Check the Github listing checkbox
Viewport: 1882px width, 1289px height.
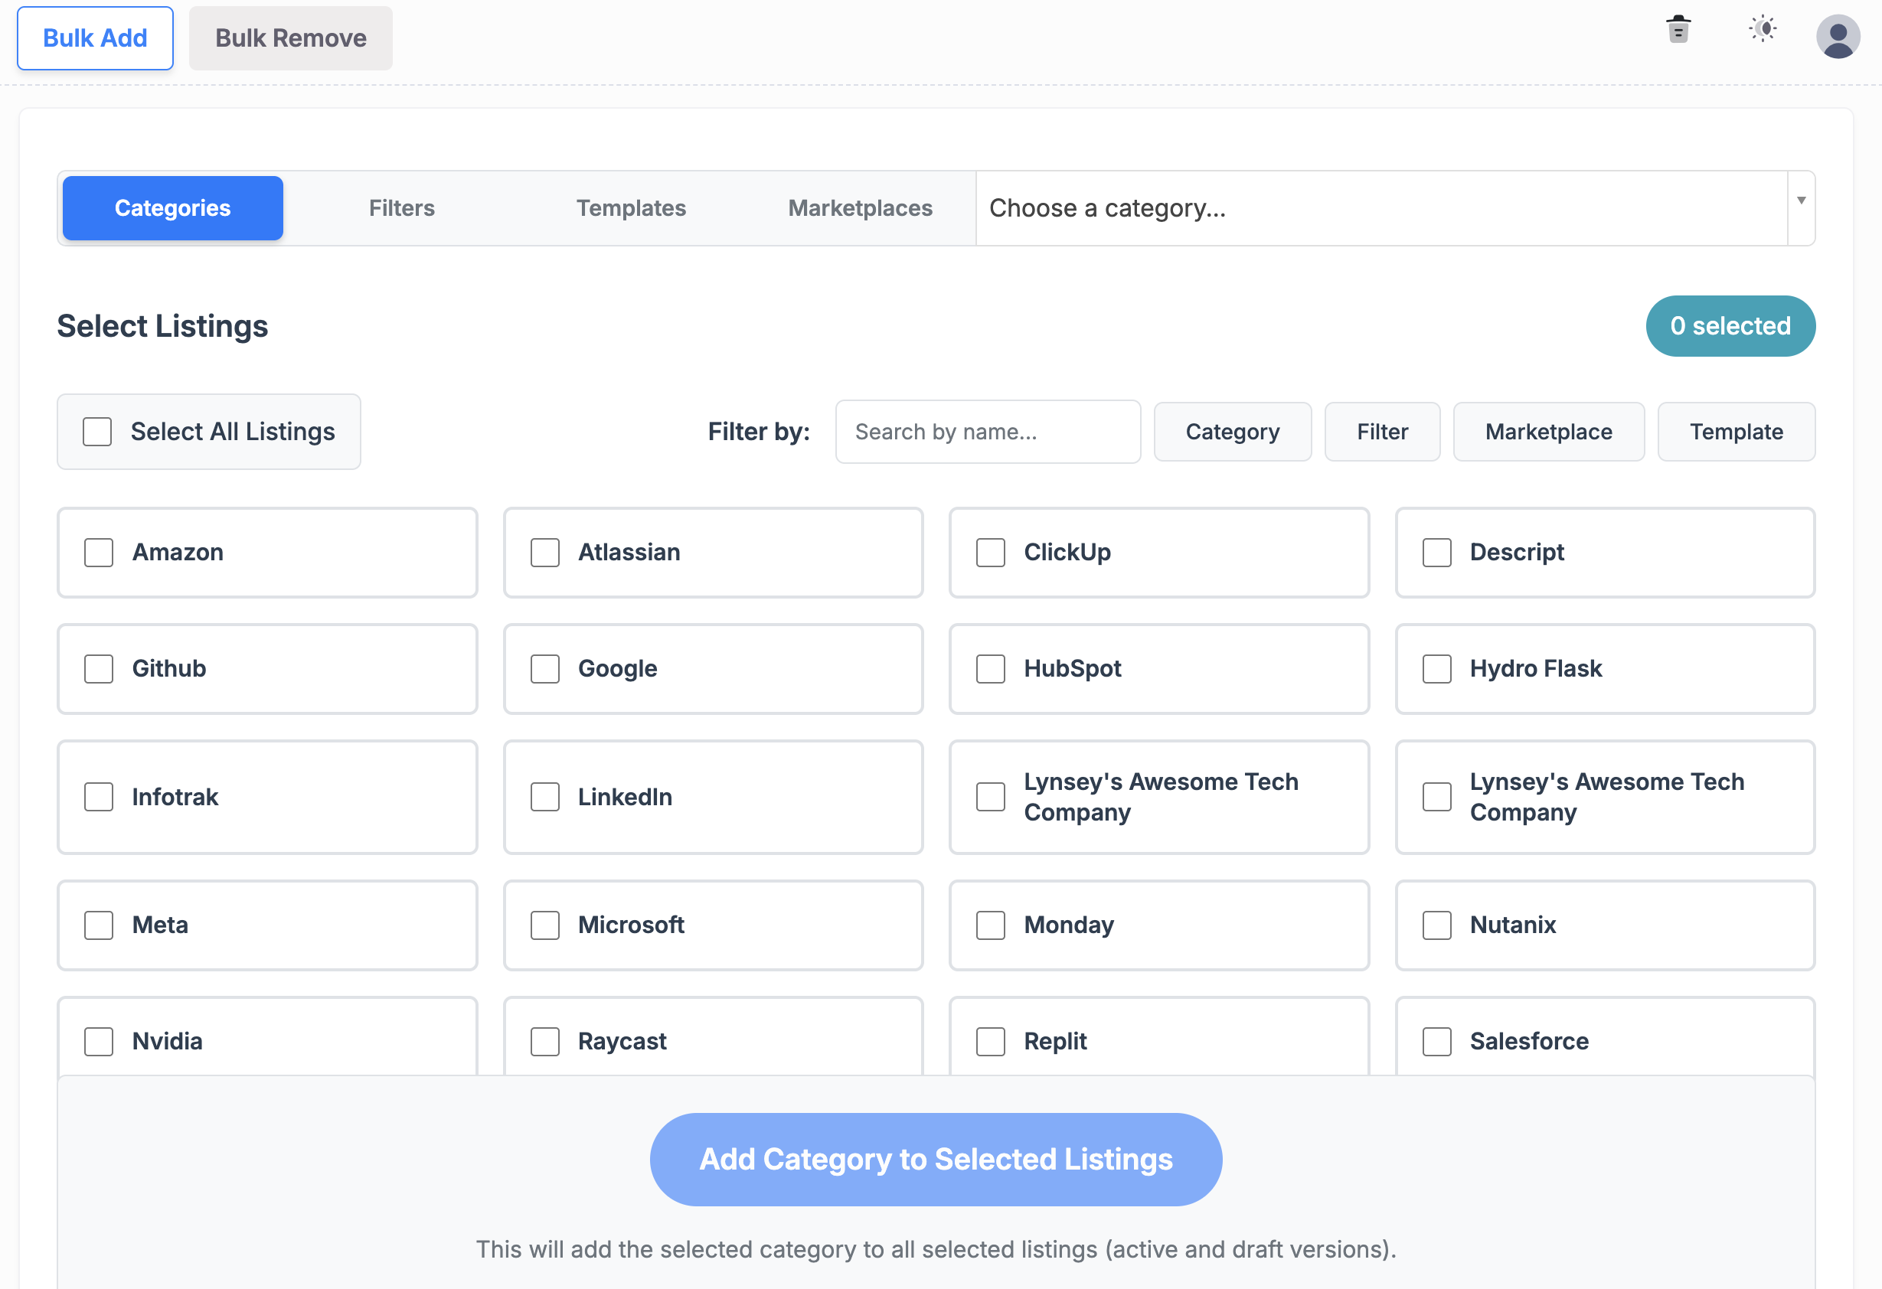pos(99,669)
